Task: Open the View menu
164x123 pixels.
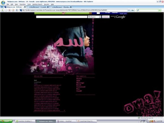Action: [x=16, y=5]
